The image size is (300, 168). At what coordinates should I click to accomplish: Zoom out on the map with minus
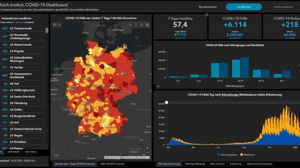tap(147, 153)
